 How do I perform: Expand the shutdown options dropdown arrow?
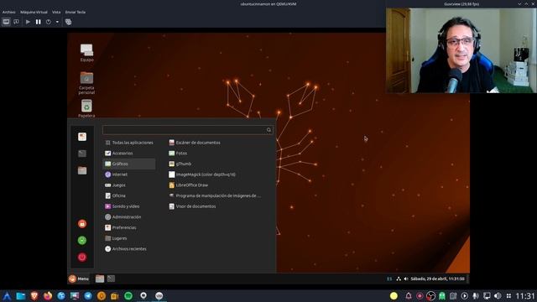pyautogui.click(x=57, y=22)
